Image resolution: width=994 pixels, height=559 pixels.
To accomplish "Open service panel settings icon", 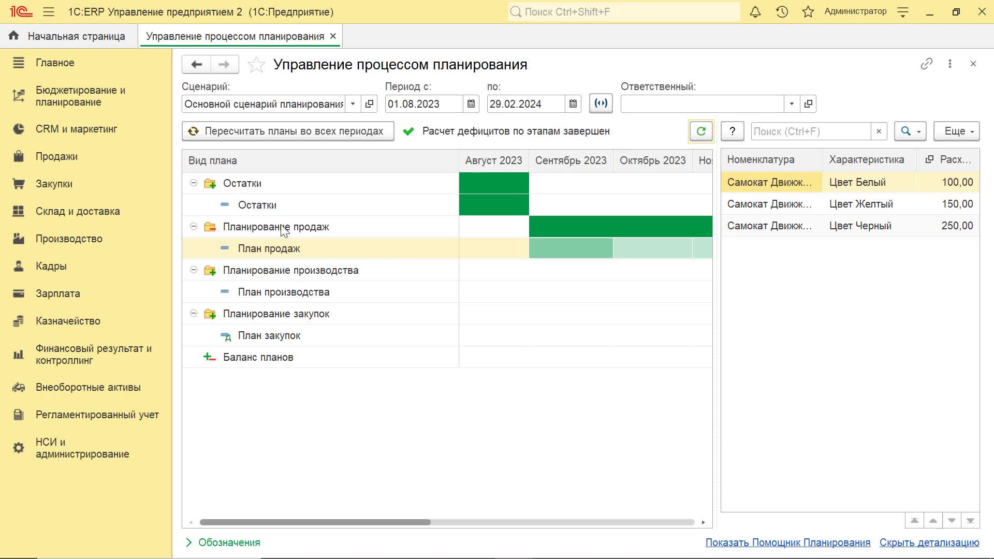I will click(903, 11).
